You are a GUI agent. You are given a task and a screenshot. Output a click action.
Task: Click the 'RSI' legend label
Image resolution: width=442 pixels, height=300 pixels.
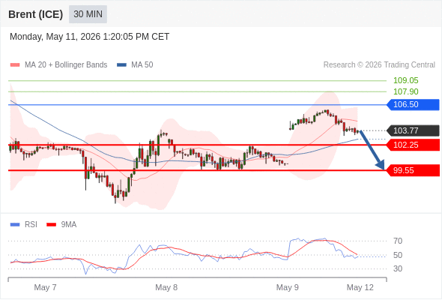point(31,225)
